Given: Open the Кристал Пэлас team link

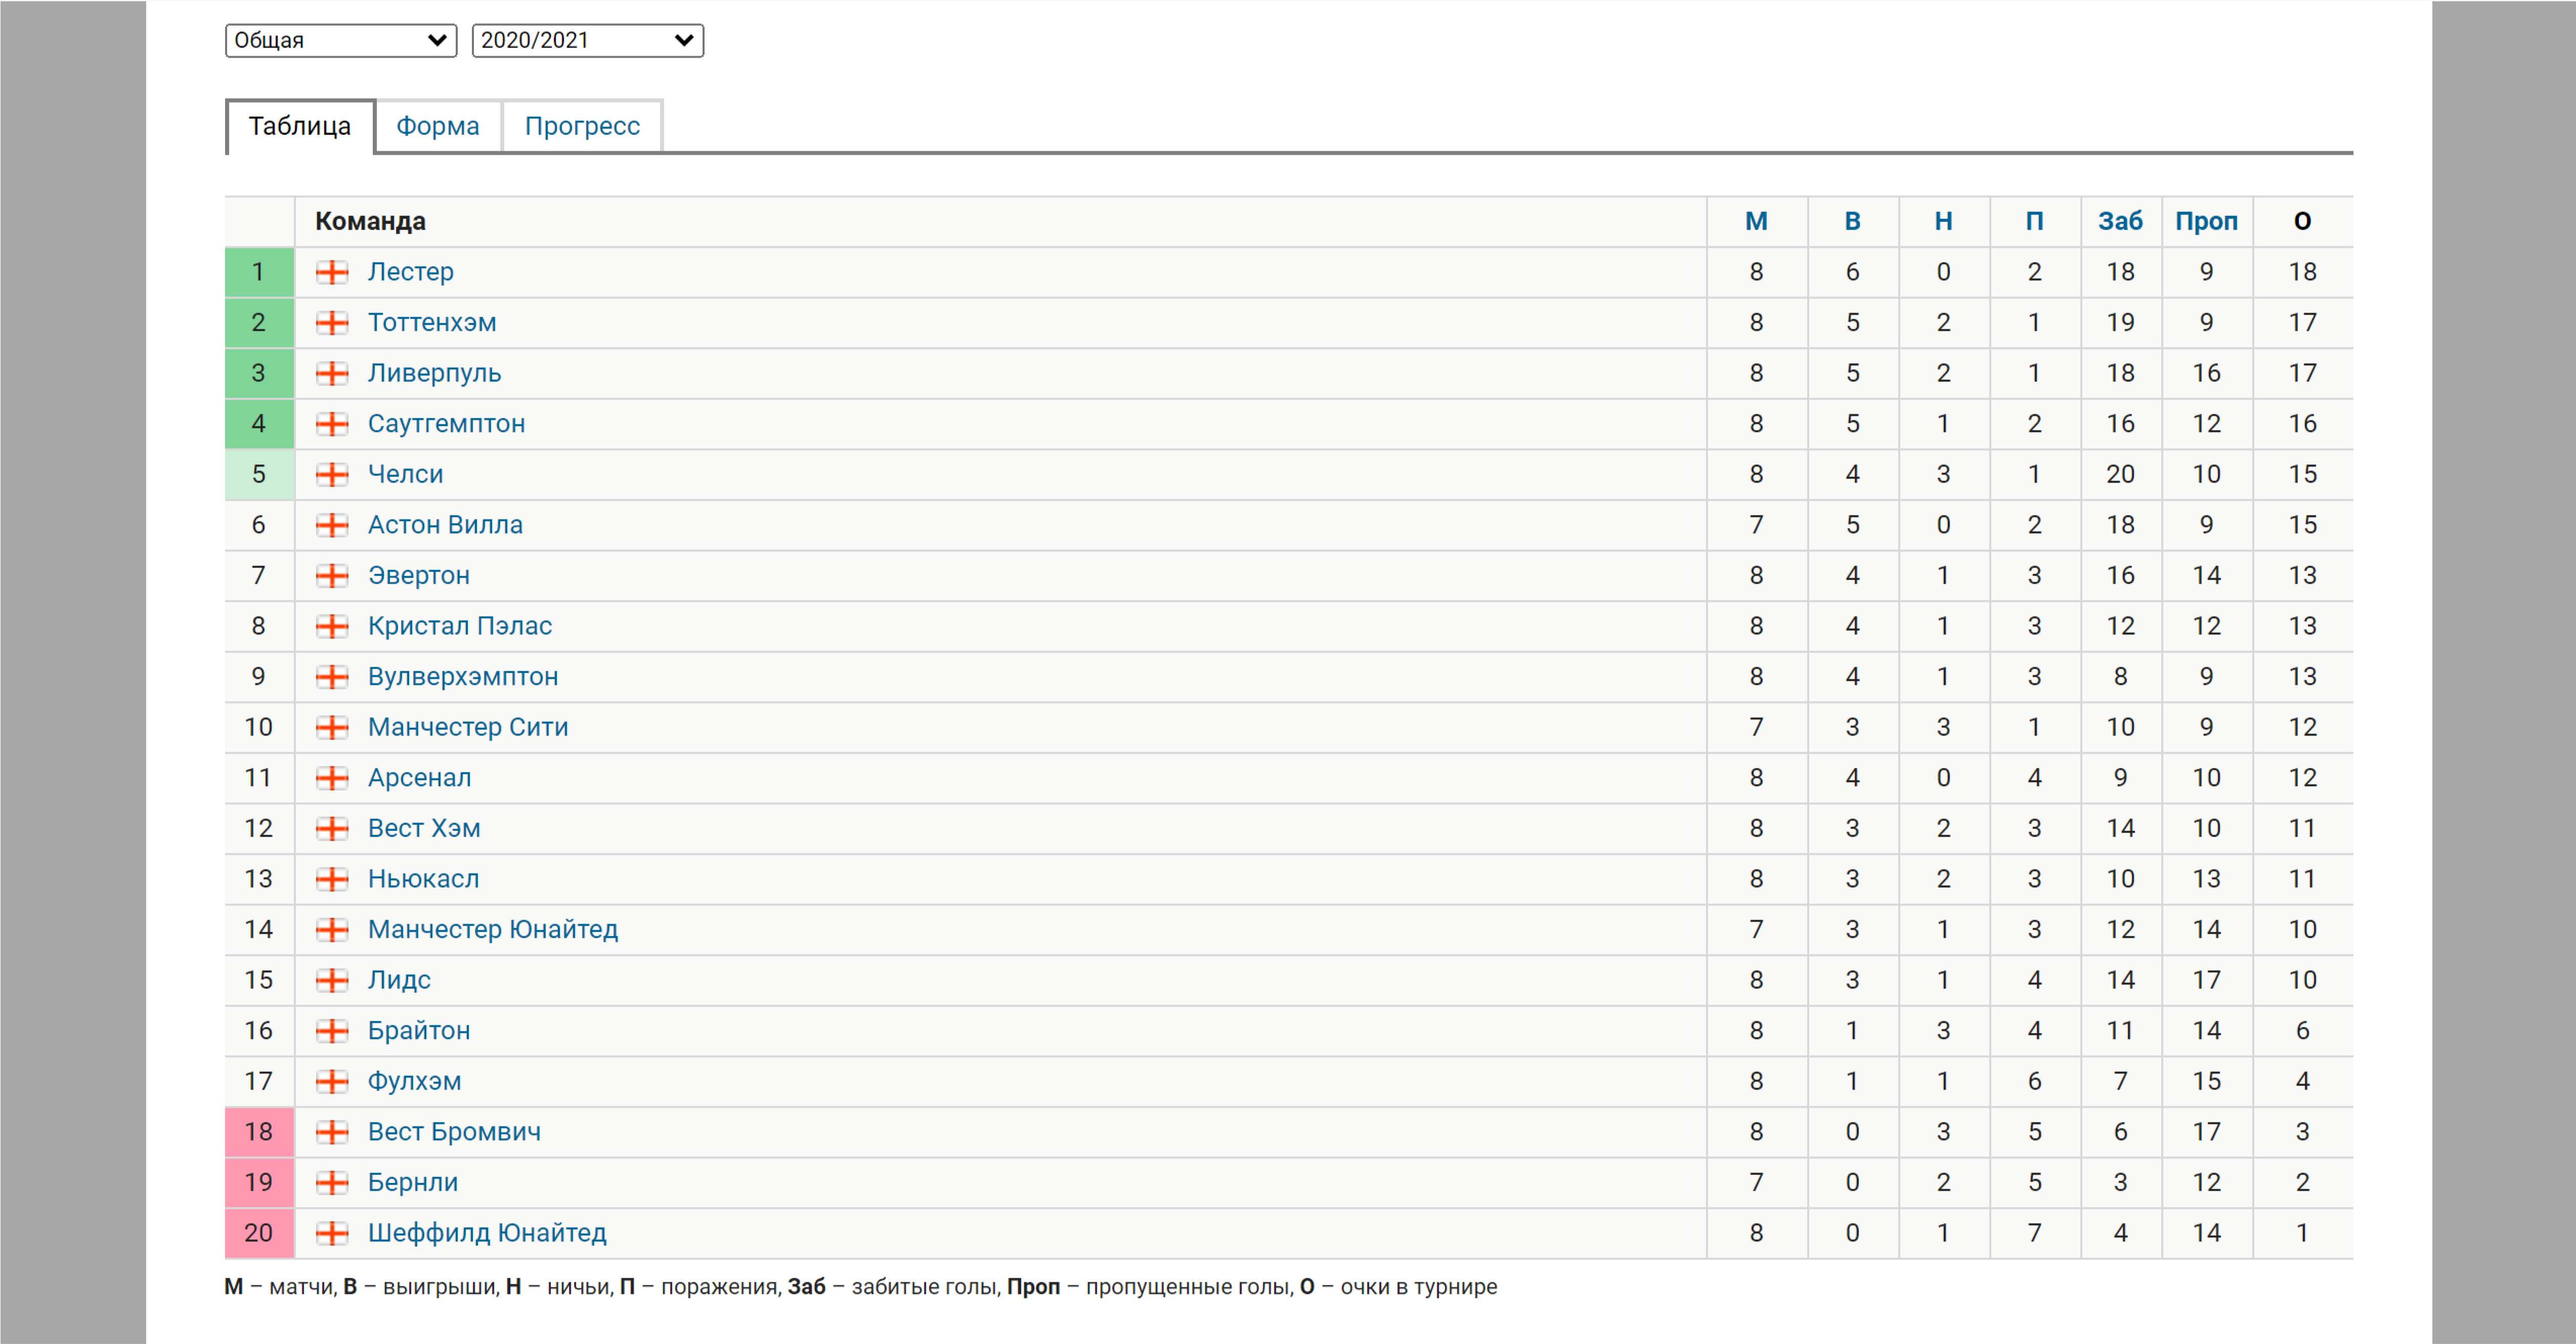Looking at the screenshot, I should (459, 626).
